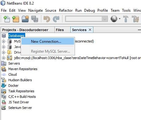Viewport: 141px width, 120px height.
Task: Open the Edit menu
Action: (x=12, y=10)
